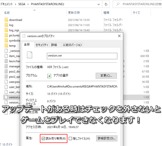
Task: Click the date 2021/06/10 13:35
Action: 79,20
